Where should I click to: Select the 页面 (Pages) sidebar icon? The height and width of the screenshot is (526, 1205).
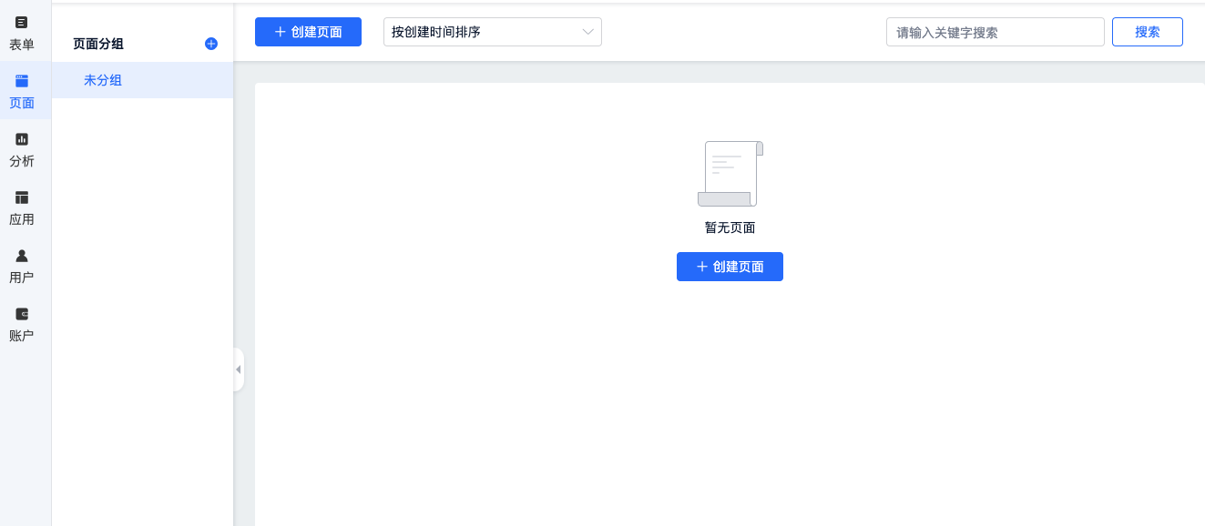pyautogui.click(x=22, y=81)
